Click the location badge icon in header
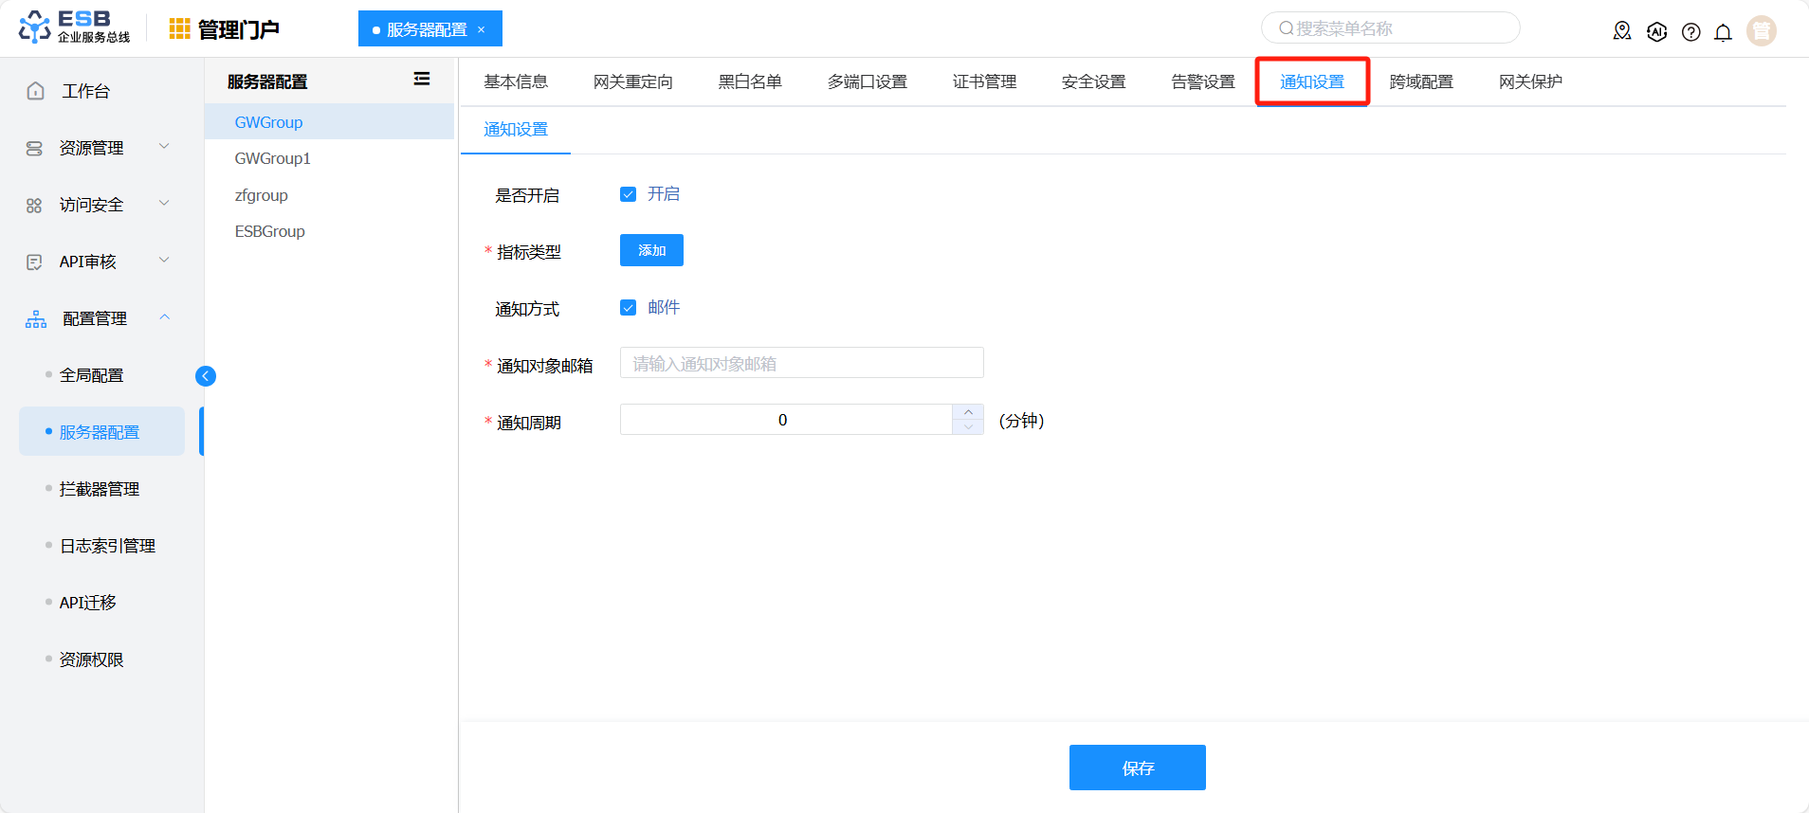Viewport: 1809px width, 813px height. (x=1622, y=32)
